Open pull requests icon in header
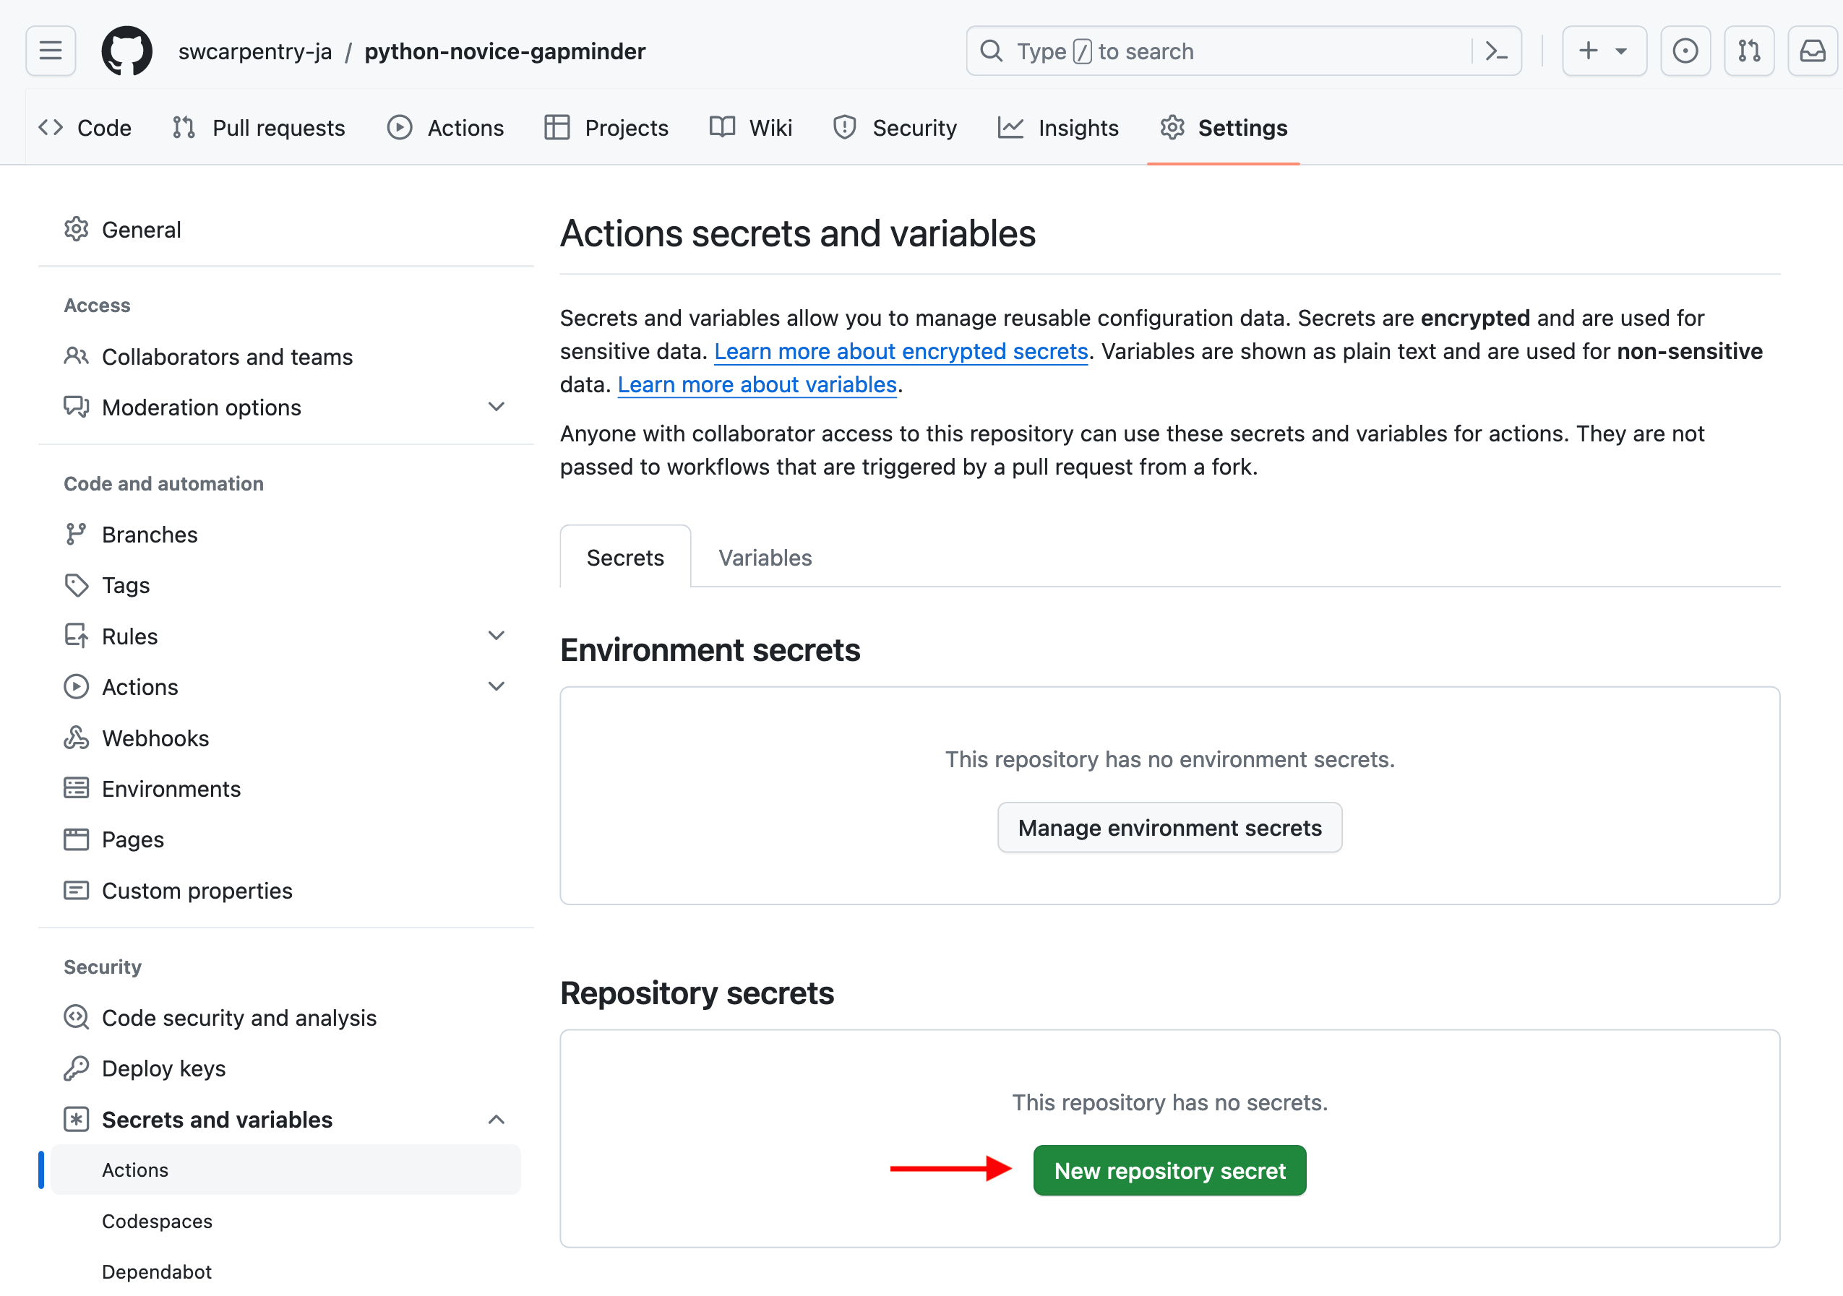This screenshot has height=1296, width=1843. [x=1749, y=51]
